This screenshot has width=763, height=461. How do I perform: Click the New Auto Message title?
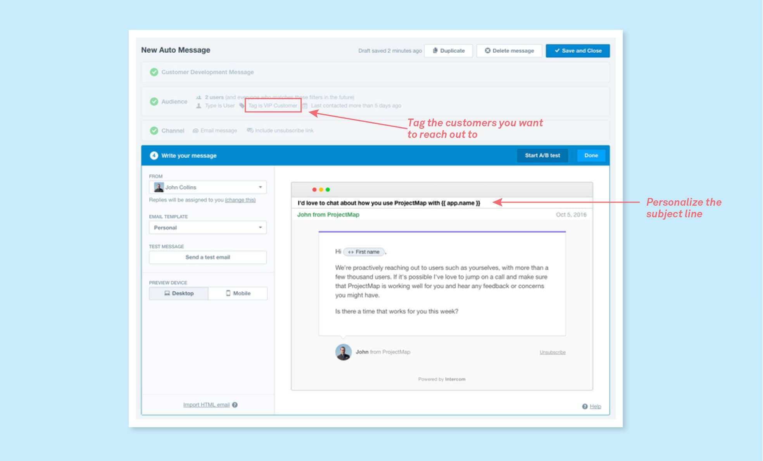pyautogui.click(x=176, y=50)
